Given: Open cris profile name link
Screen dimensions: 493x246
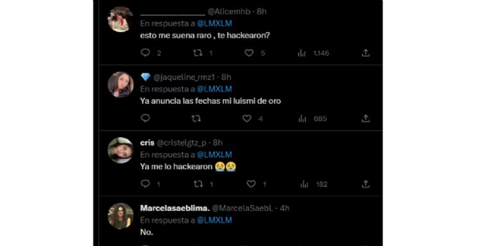Looking at the screenshot, I should pyautogui.click(x=147, y=143).
